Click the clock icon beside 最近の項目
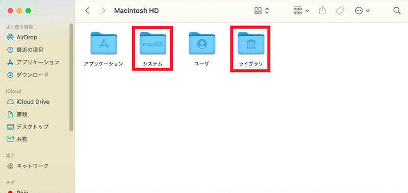408x193 pixels. tap(10, 50)
